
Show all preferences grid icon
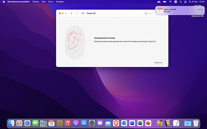click(83, 13)
